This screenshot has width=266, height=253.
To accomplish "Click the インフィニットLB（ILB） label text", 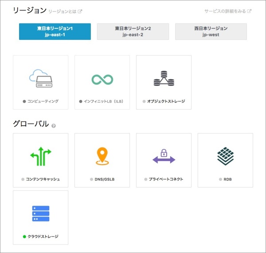I will (x=104, y=101).
